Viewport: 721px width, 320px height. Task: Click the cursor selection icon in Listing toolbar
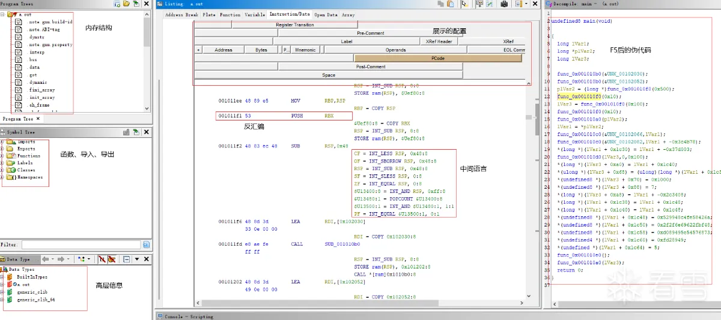pos(464,4)
